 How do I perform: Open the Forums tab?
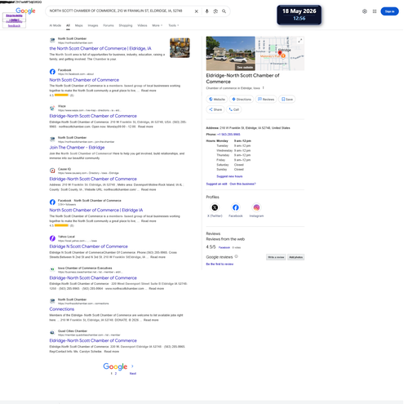tap(109, 25)
